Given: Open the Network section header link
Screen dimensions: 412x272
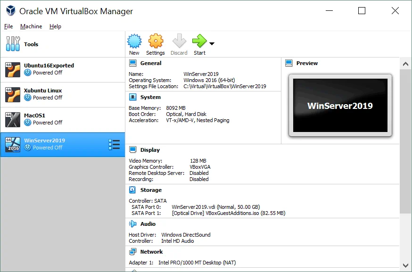Looking at the screenshot, I should tap(151, 252).
